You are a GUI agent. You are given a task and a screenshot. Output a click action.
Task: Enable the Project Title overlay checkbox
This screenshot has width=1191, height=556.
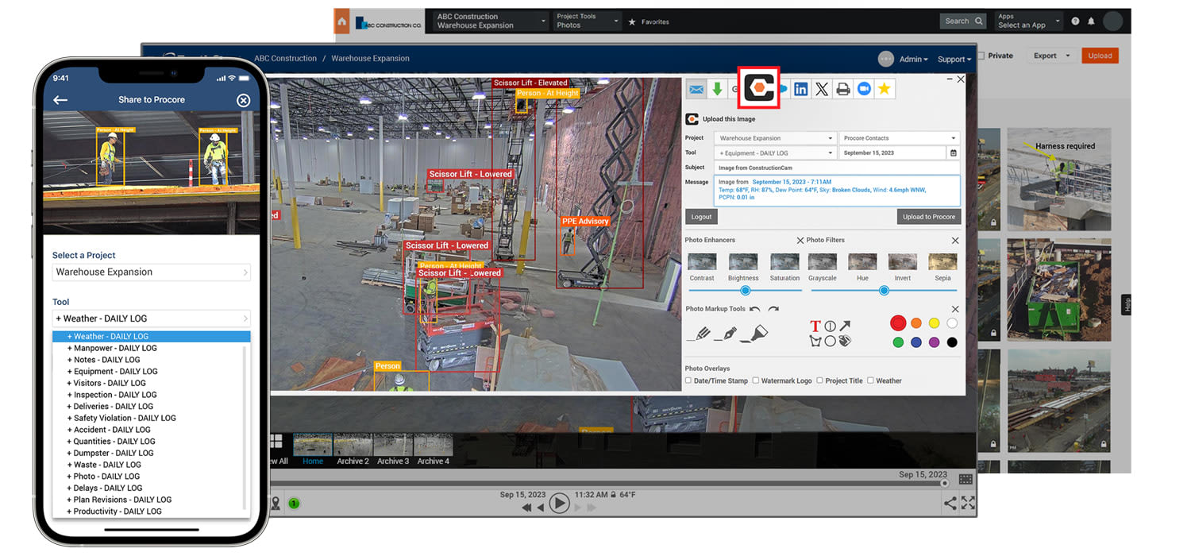819,380
